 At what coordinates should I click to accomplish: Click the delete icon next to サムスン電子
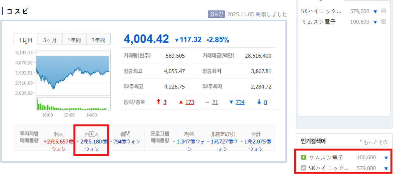383,22
